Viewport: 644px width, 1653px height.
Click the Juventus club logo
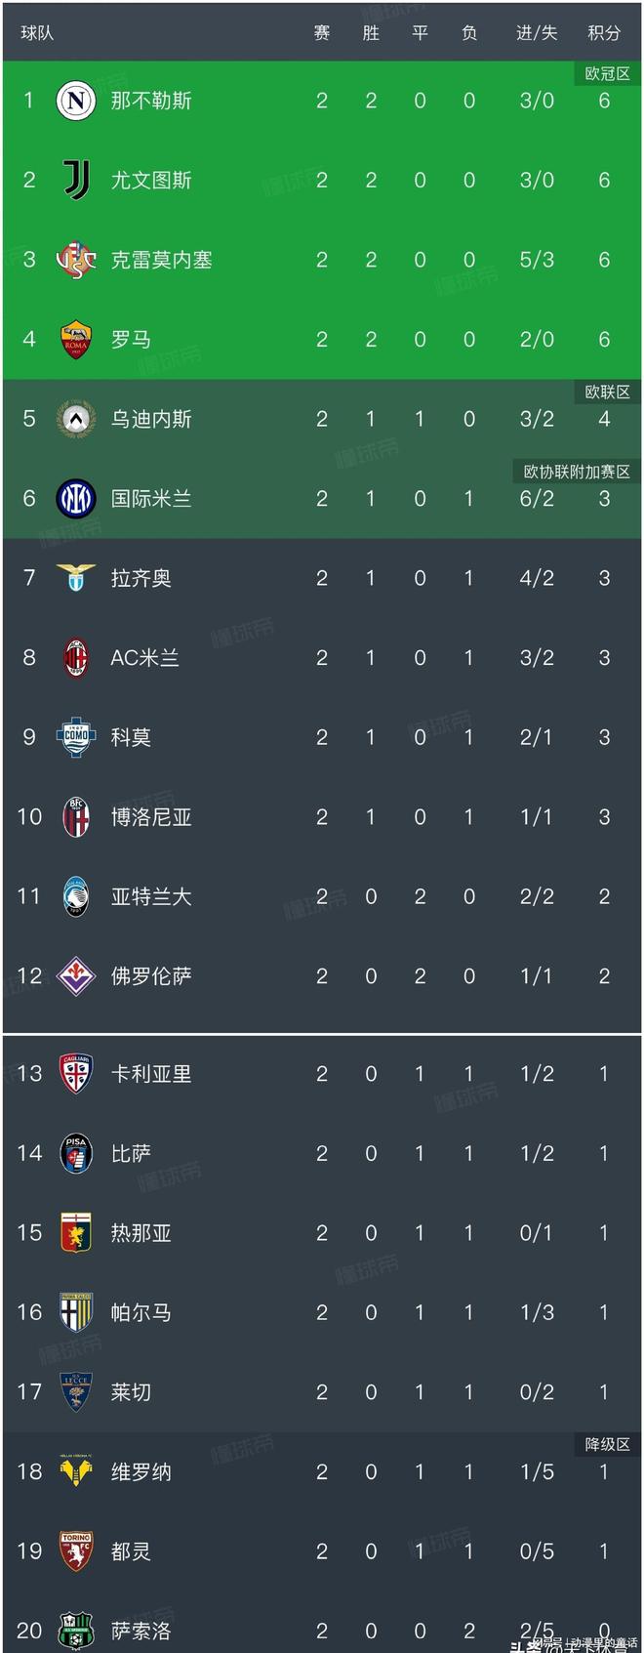[76, 180]
